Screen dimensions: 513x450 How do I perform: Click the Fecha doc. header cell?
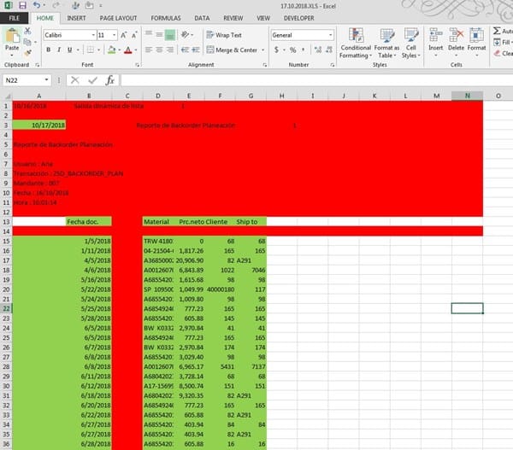pos(89,221)
